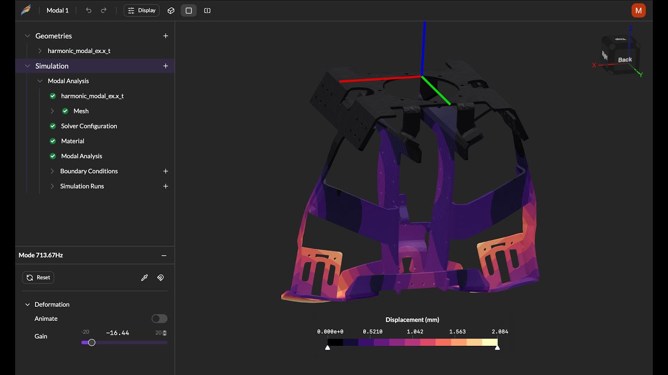Open the Material item
The width and height of the screenshot is (668, 375).
[x=73, y=141]
